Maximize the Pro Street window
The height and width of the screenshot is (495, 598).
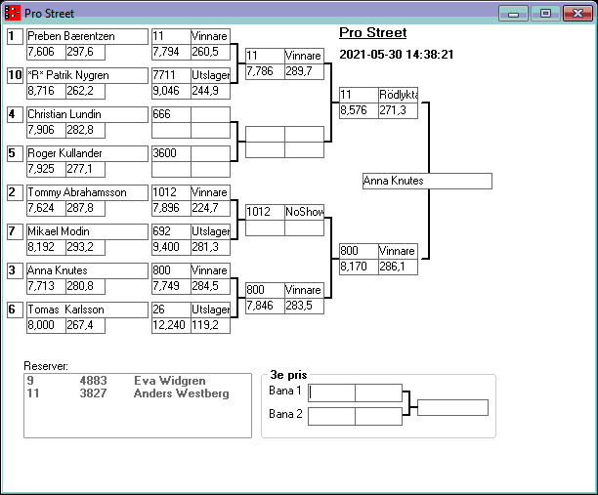[545, 15]
